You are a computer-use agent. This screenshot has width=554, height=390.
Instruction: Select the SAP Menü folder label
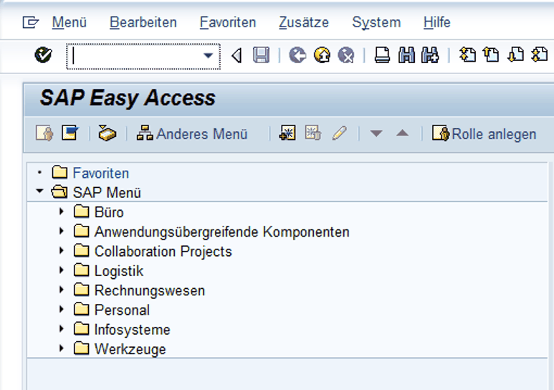pyautogui.click(x=107, y=193)
